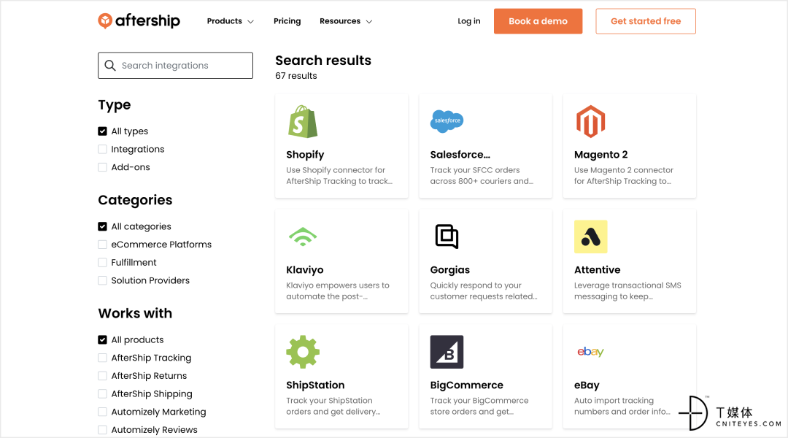The image size is (788, 438).
Task: Open the Gorgias integration title
Action: pos(449,270)
